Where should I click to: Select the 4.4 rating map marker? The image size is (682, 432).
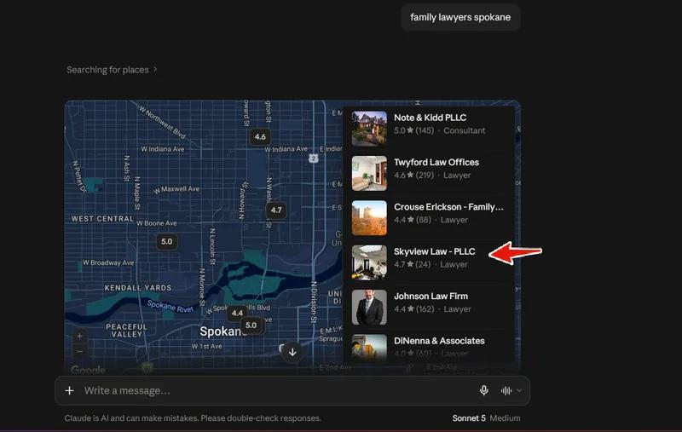coord(237,313)
